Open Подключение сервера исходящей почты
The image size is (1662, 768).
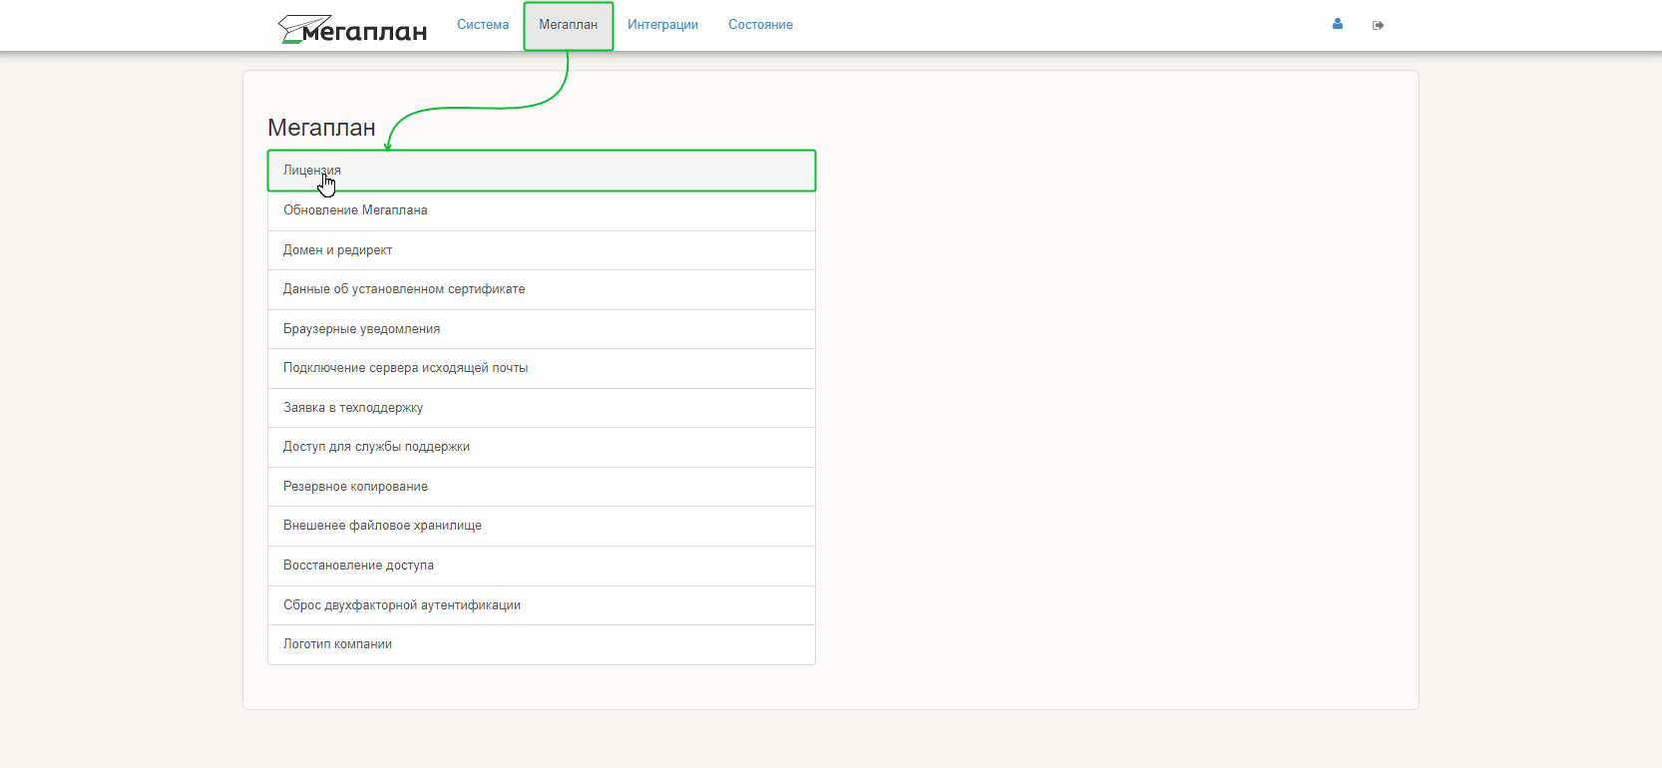pyautogui.click(x=542, y=368)
